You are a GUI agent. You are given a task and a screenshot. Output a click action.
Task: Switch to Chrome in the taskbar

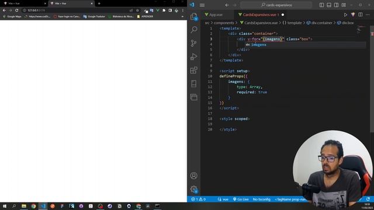pyautogui.click(x=33, y=206)
